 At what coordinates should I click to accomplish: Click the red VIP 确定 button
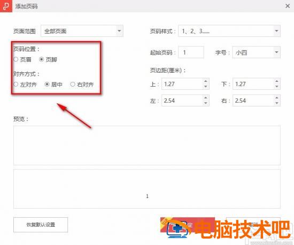[188, 225]
